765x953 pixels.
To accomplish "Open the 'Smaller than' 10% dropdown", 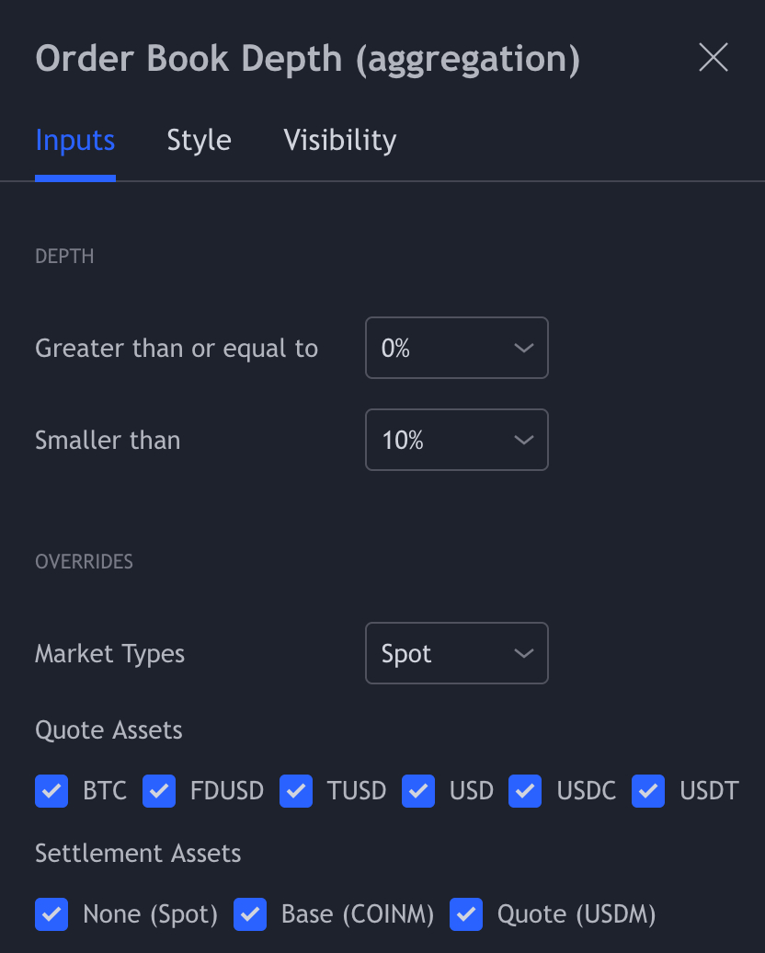I will pos(456,440).
